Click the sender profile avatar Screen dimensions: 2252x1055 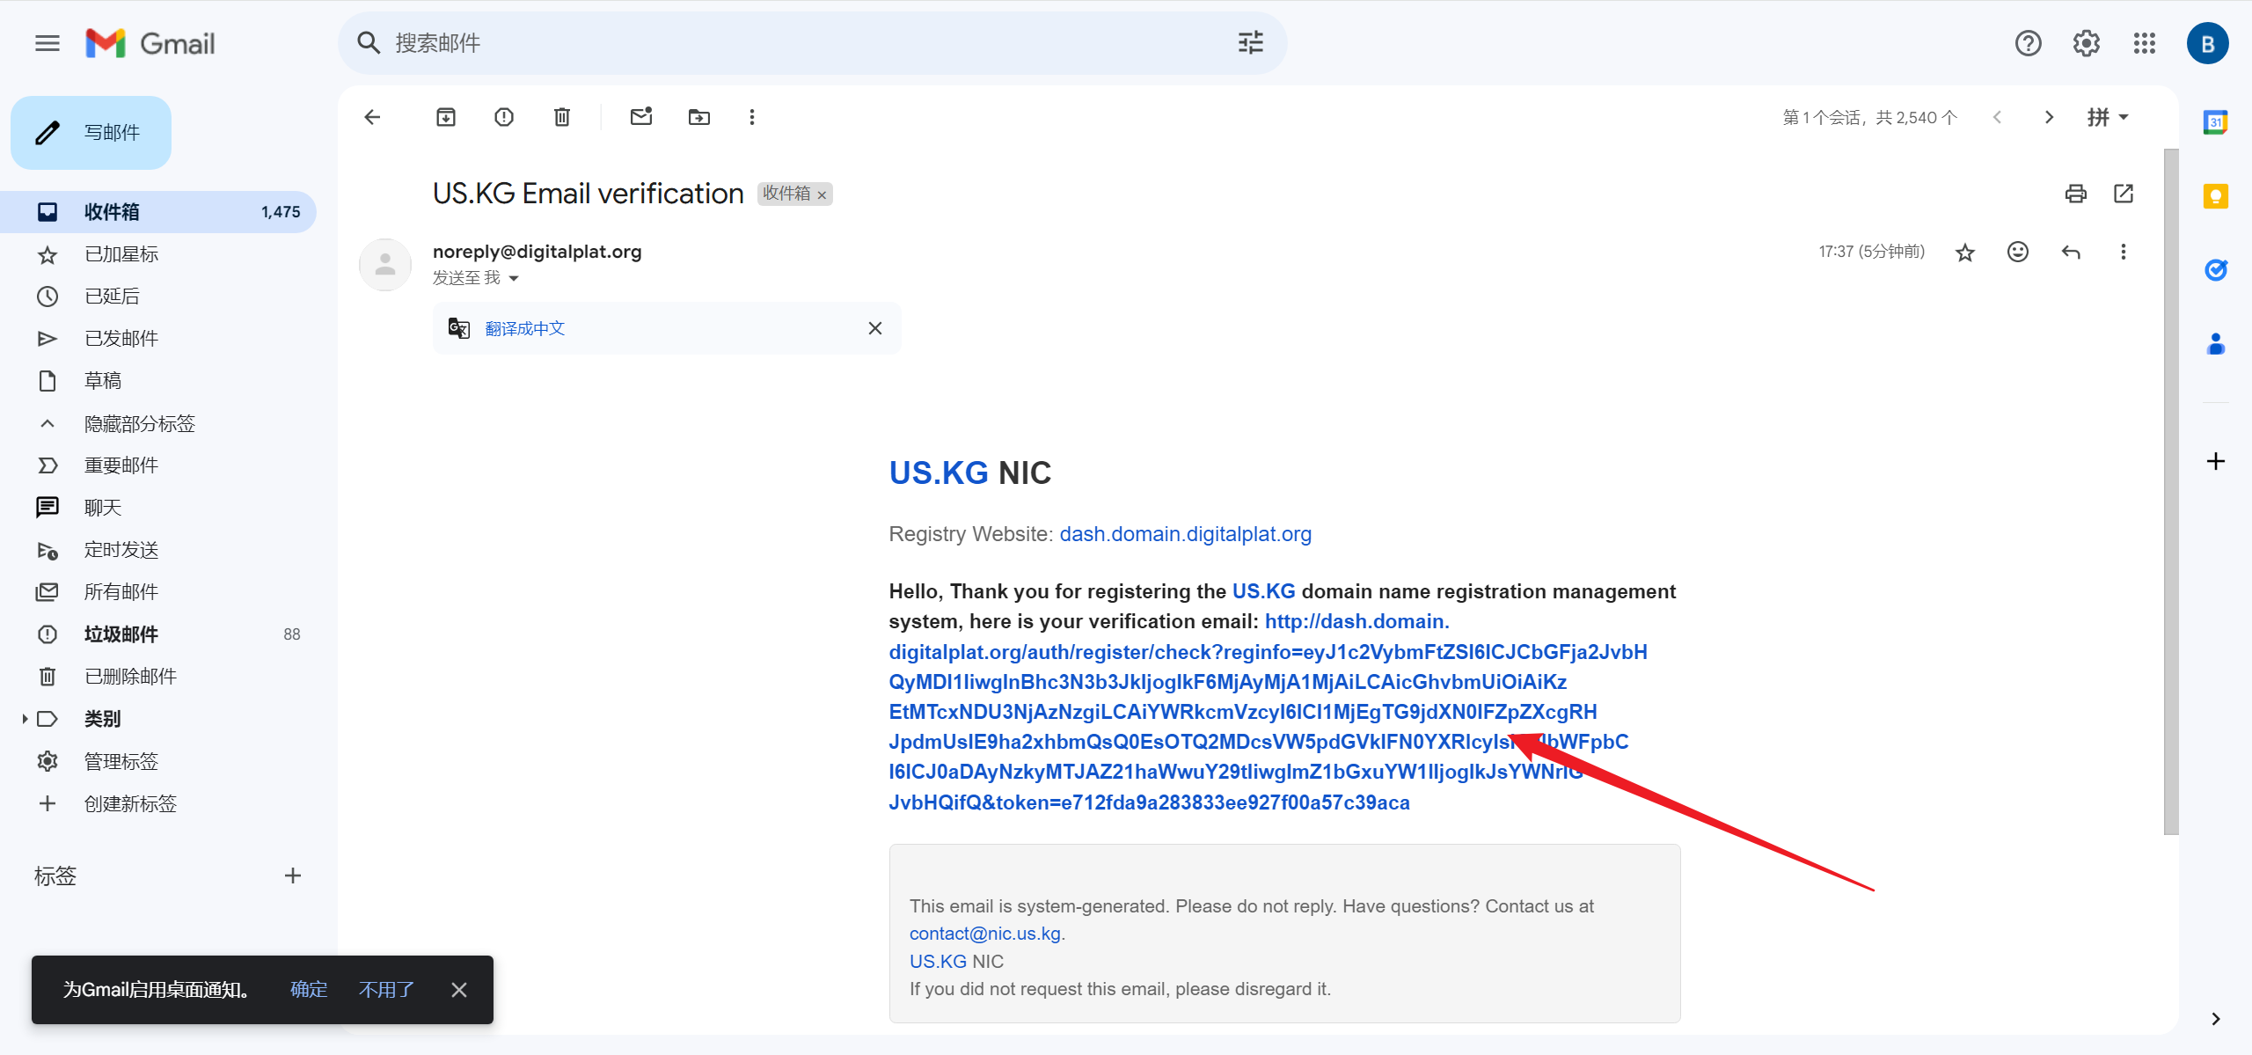pyautogui.click(x=385, y=265)
